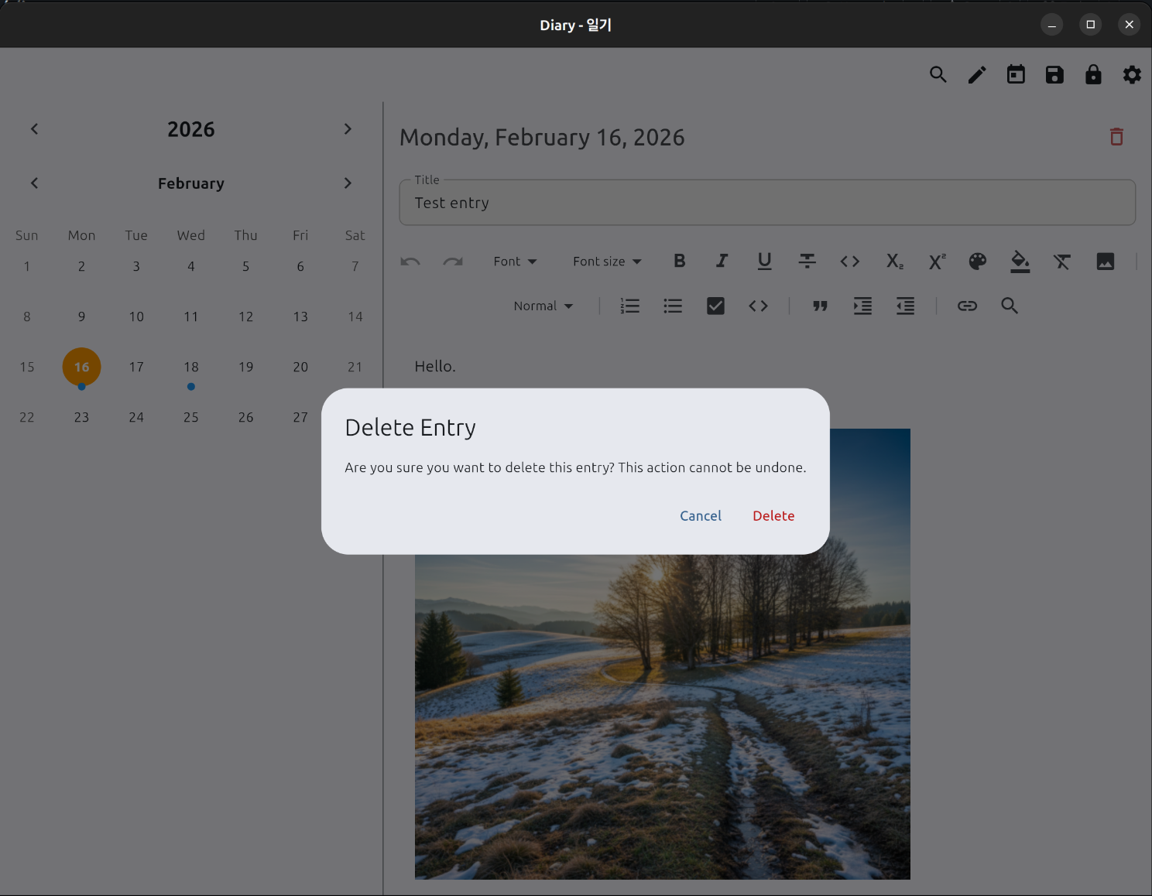Viewport: 1152px width, 896px height.
Task: Go to next year
Action: pos(348,129)
